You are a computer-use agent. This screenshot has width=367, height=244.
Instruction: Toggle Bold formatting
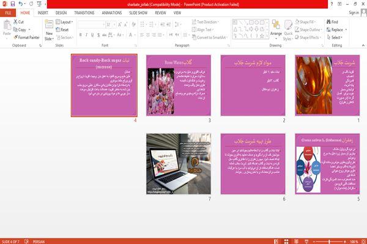tap(81, 35)
